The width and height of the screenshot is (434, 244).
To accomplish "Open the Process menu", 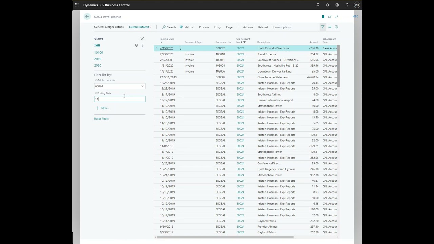I will pyautogui.click(x=204, y=27).
